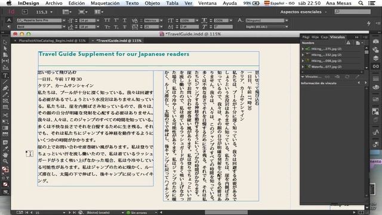Go to Adobe Bridge

24,12
